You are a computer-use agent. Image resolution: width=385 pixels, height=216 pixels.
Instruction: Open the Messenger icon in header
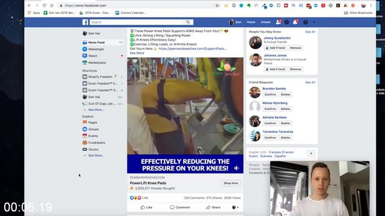pyautogui.click(x=286, y=22)
